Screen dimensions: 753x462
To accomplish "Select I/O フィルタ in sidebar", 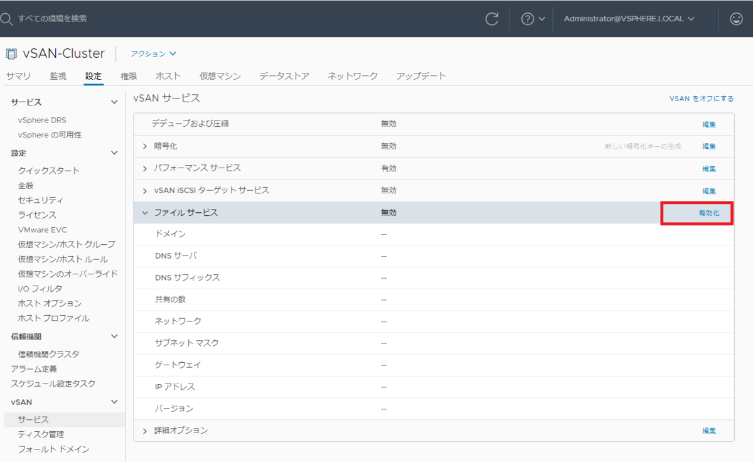I will (x=40, y=289).
